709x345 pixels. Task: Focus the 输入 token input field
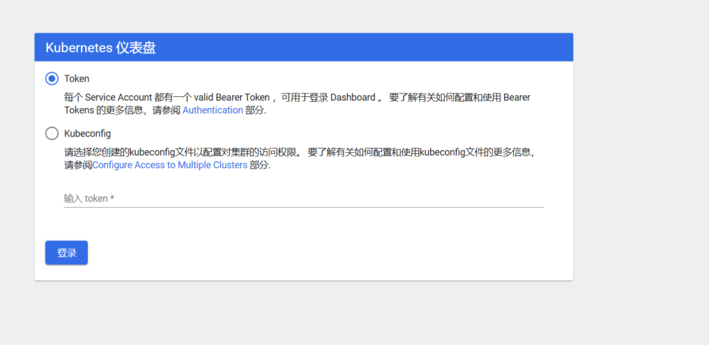(303, 198)
